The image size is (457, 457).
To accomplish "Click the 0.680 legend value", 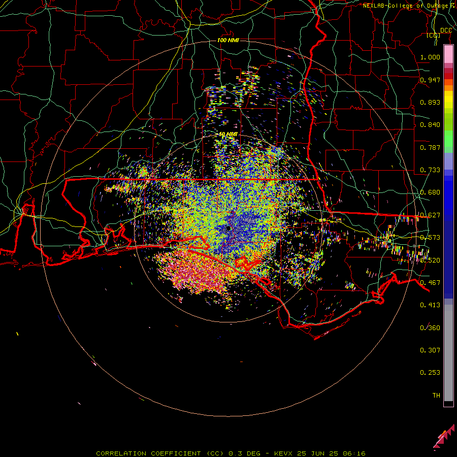I will (x=430, y=192).
